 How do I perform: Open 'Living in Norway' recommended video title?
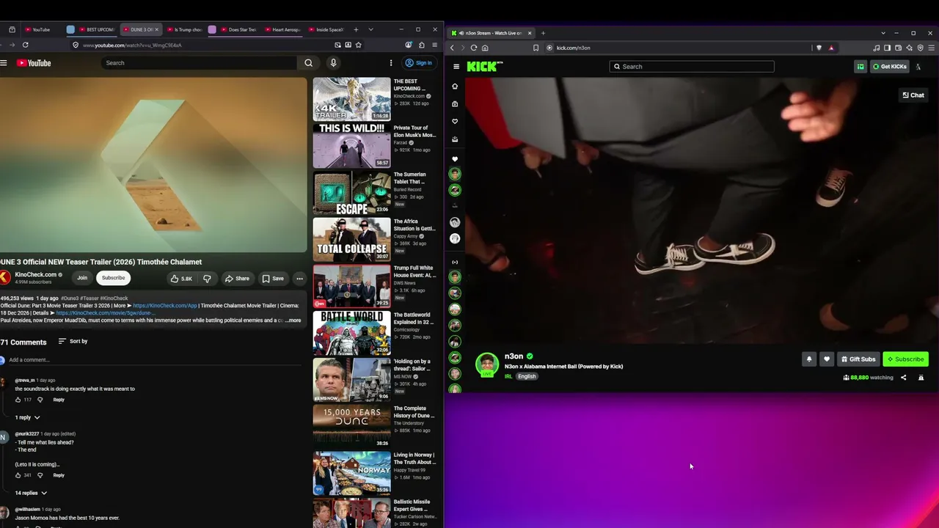point(414,458)
